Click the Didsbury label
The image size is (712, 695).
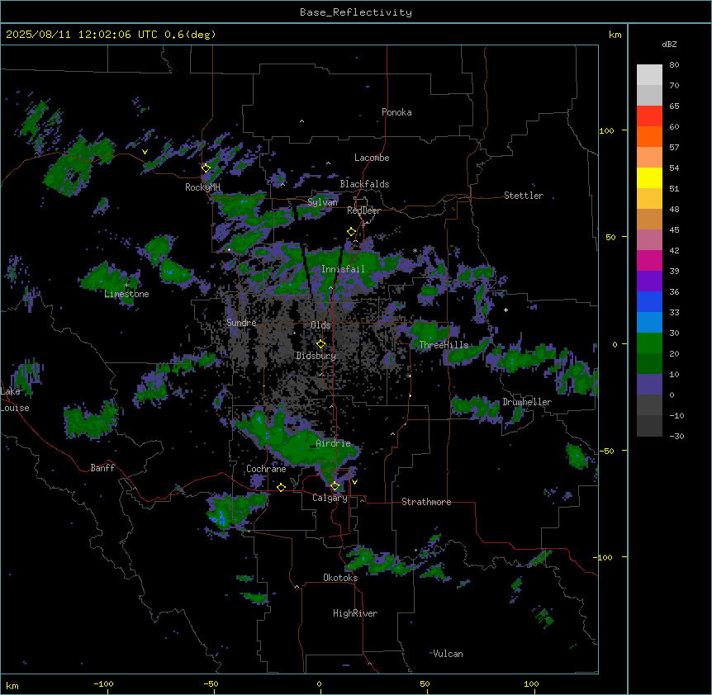pyautogui.click(x=316, y=356)
